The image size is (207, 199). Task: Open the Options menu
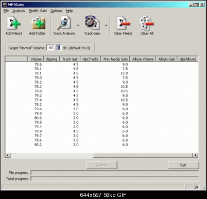(56, 11)
